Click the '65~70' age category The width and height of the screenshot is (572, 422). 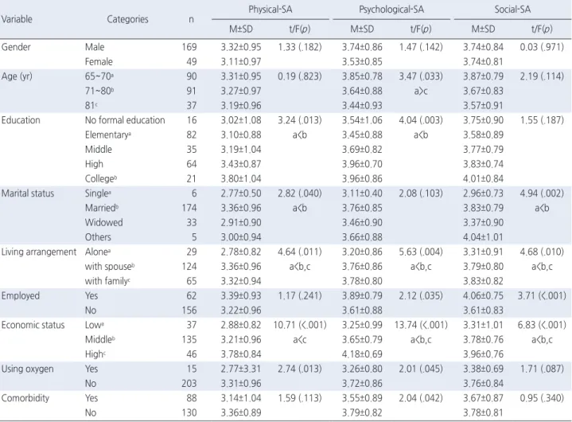[x=99, y=76]
